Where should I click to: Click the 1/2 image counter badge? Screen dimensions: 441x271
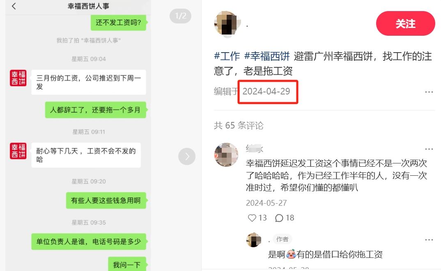tap(181, 16)
